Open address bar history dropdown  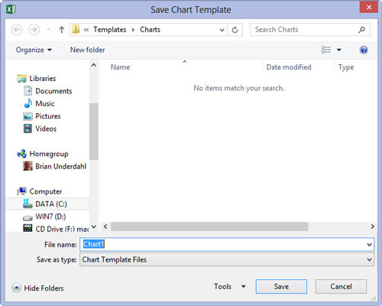click(x=222, y=30)
